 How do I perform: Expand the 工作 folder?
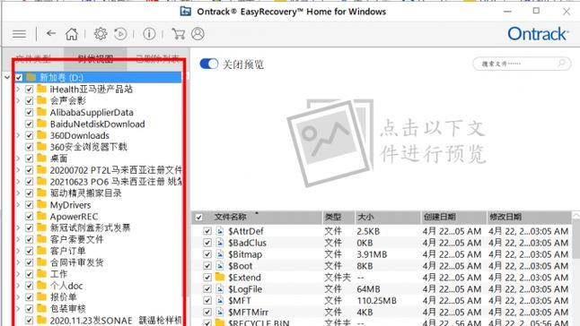tap(18, 274)
